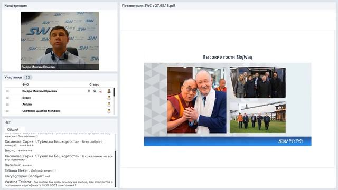Click the speaker name caption under video
Image resolution: width=338 pixels, height=190 pixels.
(x=39, y=67)
